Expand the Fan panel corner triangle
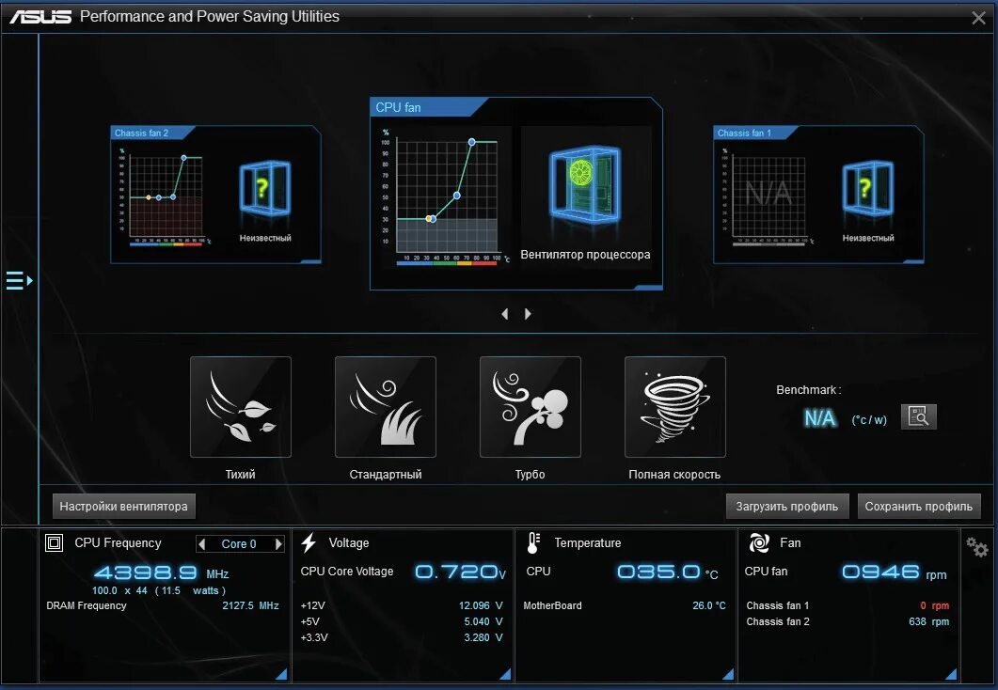This screenshot has width=998, height=690. click(951, 674)
